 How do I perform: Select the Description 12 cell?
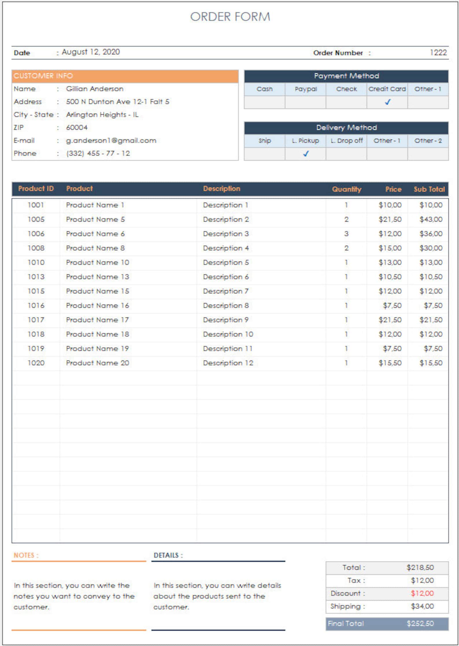pyautogui.click(x=261, y=363)
